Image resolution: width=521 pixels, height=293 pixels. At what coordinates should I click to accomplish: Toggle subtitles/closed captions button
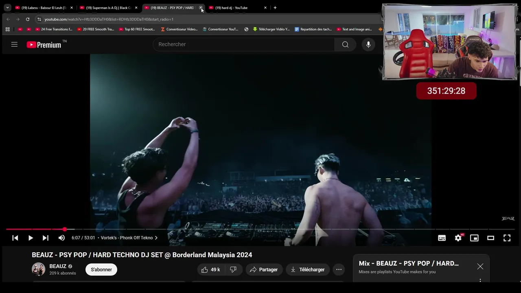tap(442, 238)
